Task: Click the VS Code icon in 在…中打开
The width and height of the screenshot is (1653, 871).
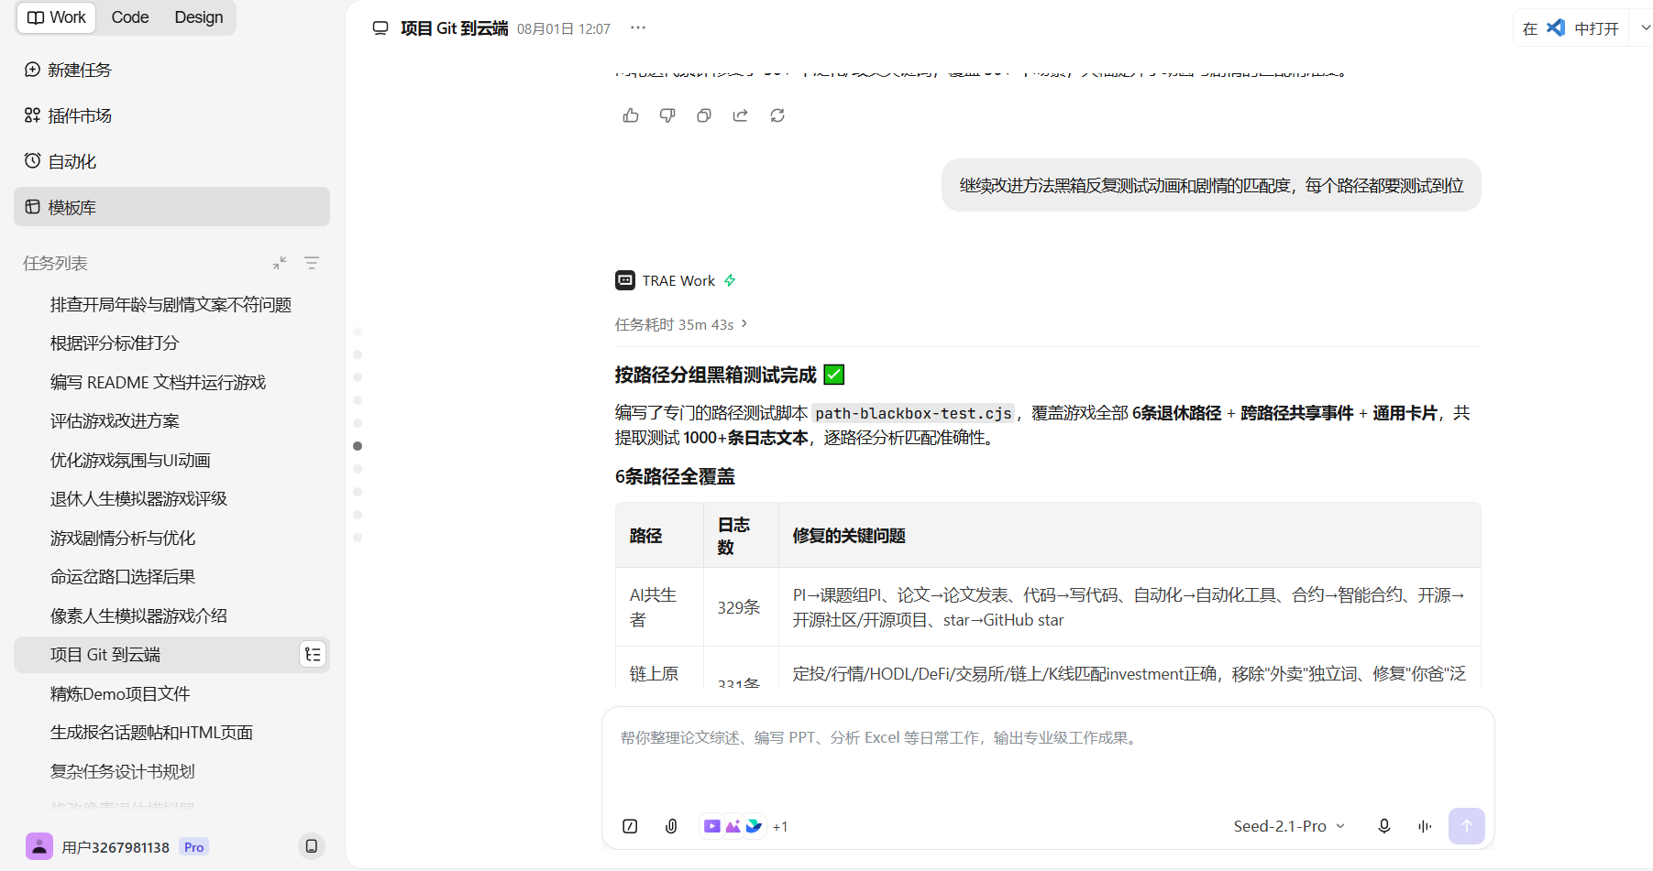Action: click(x=1556, y=27)
